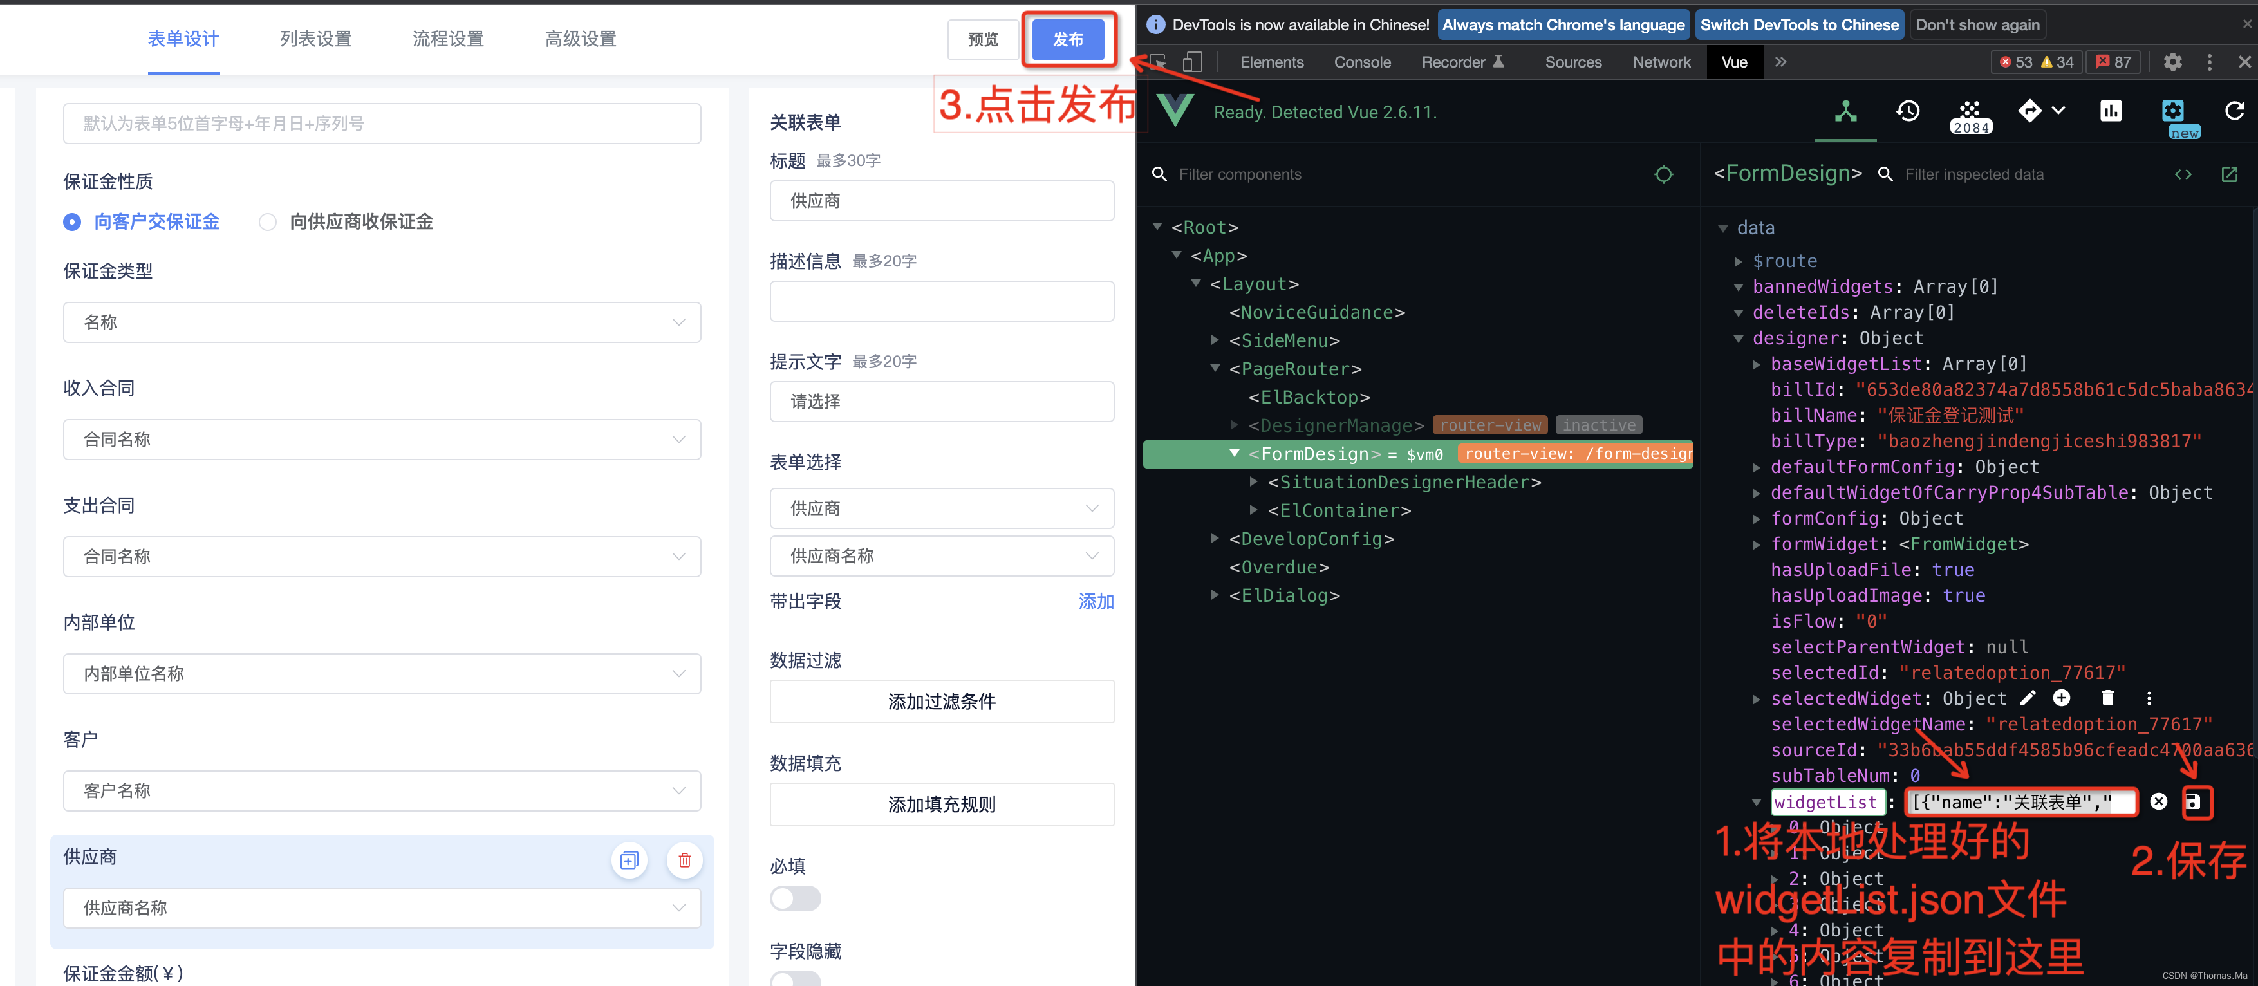
Task: Show more DevTools tabs chevron
Action: click(1780, 62)
